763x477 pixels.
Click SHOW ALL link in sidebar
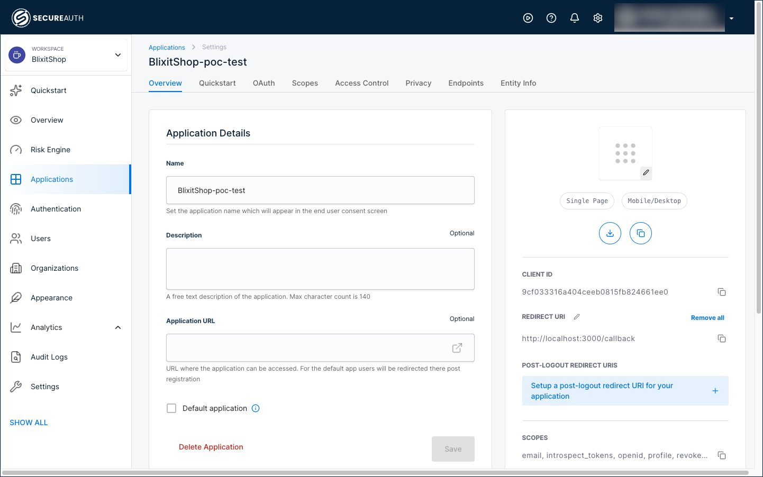pos(29,423)
